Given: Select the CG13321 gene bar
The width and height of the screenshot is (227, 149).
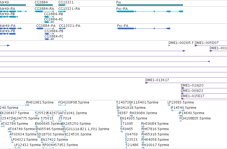Looking at the screenshot, I should click(x=62, y=5).
